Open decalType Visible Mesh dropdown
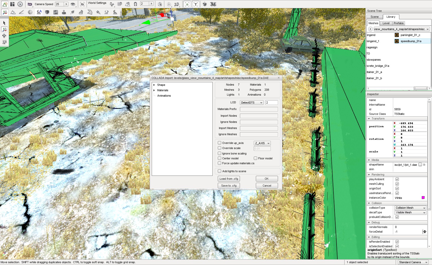This screenshot has height=265, width=432. tap(410, 213)
